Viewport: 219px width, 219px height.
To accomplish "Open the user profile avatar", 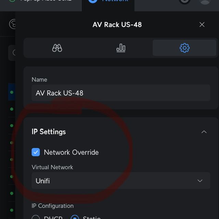I will click(x=205, y=1).
